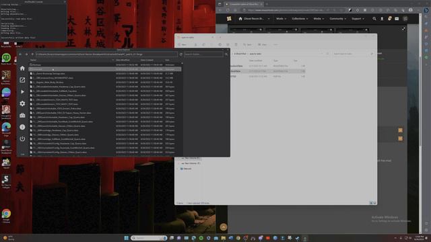Click the search icon in Nexus Mods header
The height and width of the screenshot is (242, 431).
374,19
